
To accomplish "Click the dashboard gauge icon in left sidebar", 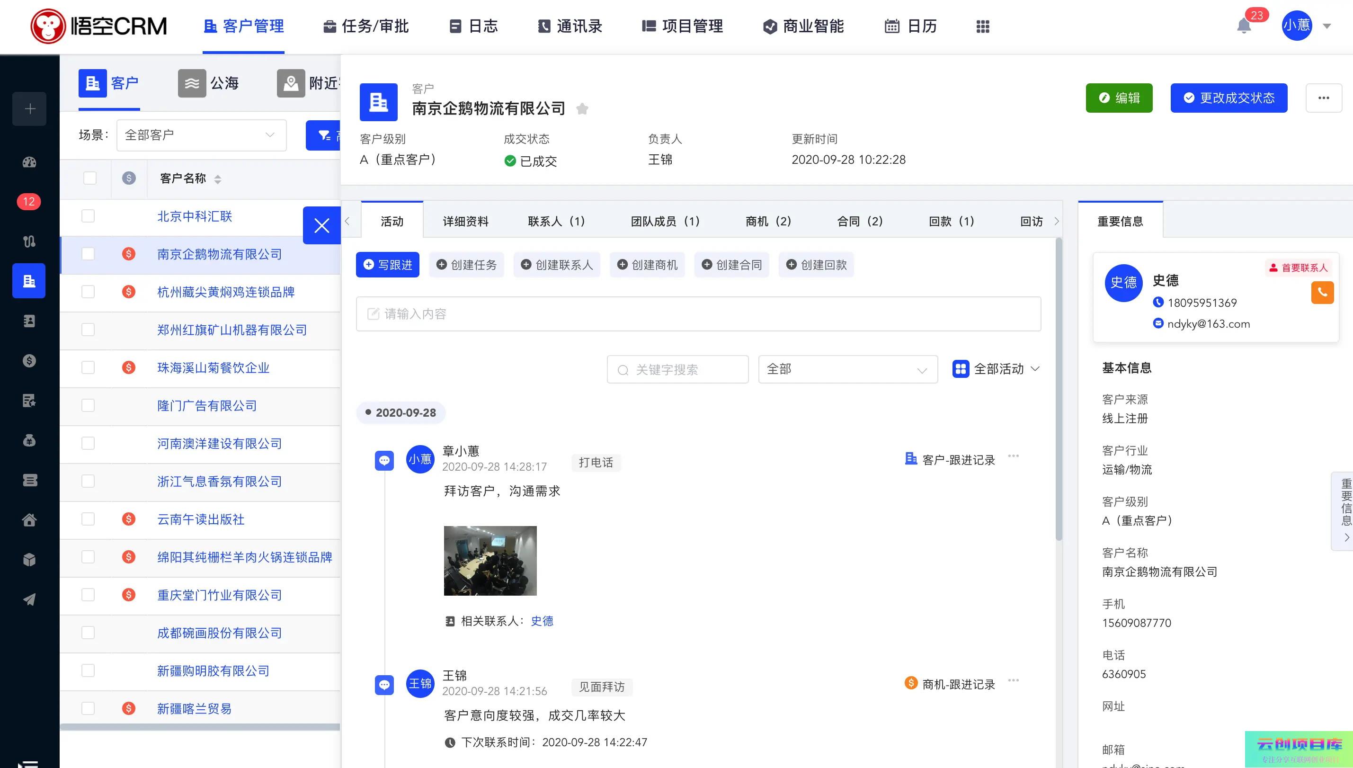I will point(29,162).
